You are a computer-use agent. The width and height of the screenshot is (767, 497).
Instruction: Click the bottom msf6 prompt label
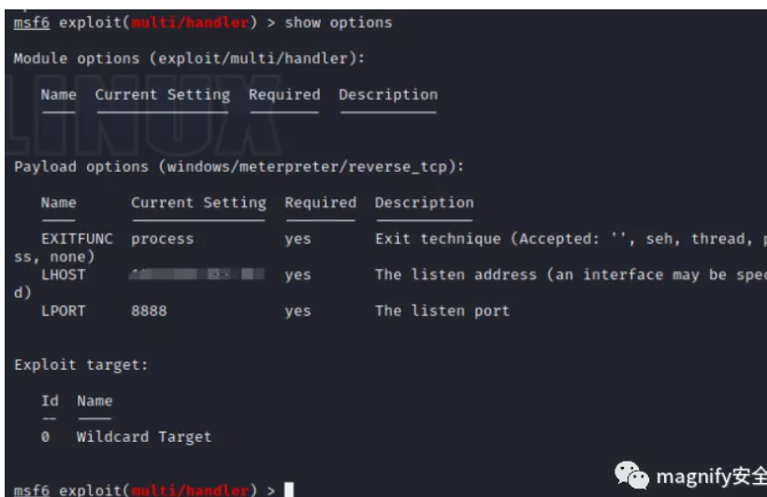pos(32,490)
